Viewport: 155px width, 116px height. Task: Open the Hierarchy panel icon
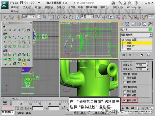(133, 24)
